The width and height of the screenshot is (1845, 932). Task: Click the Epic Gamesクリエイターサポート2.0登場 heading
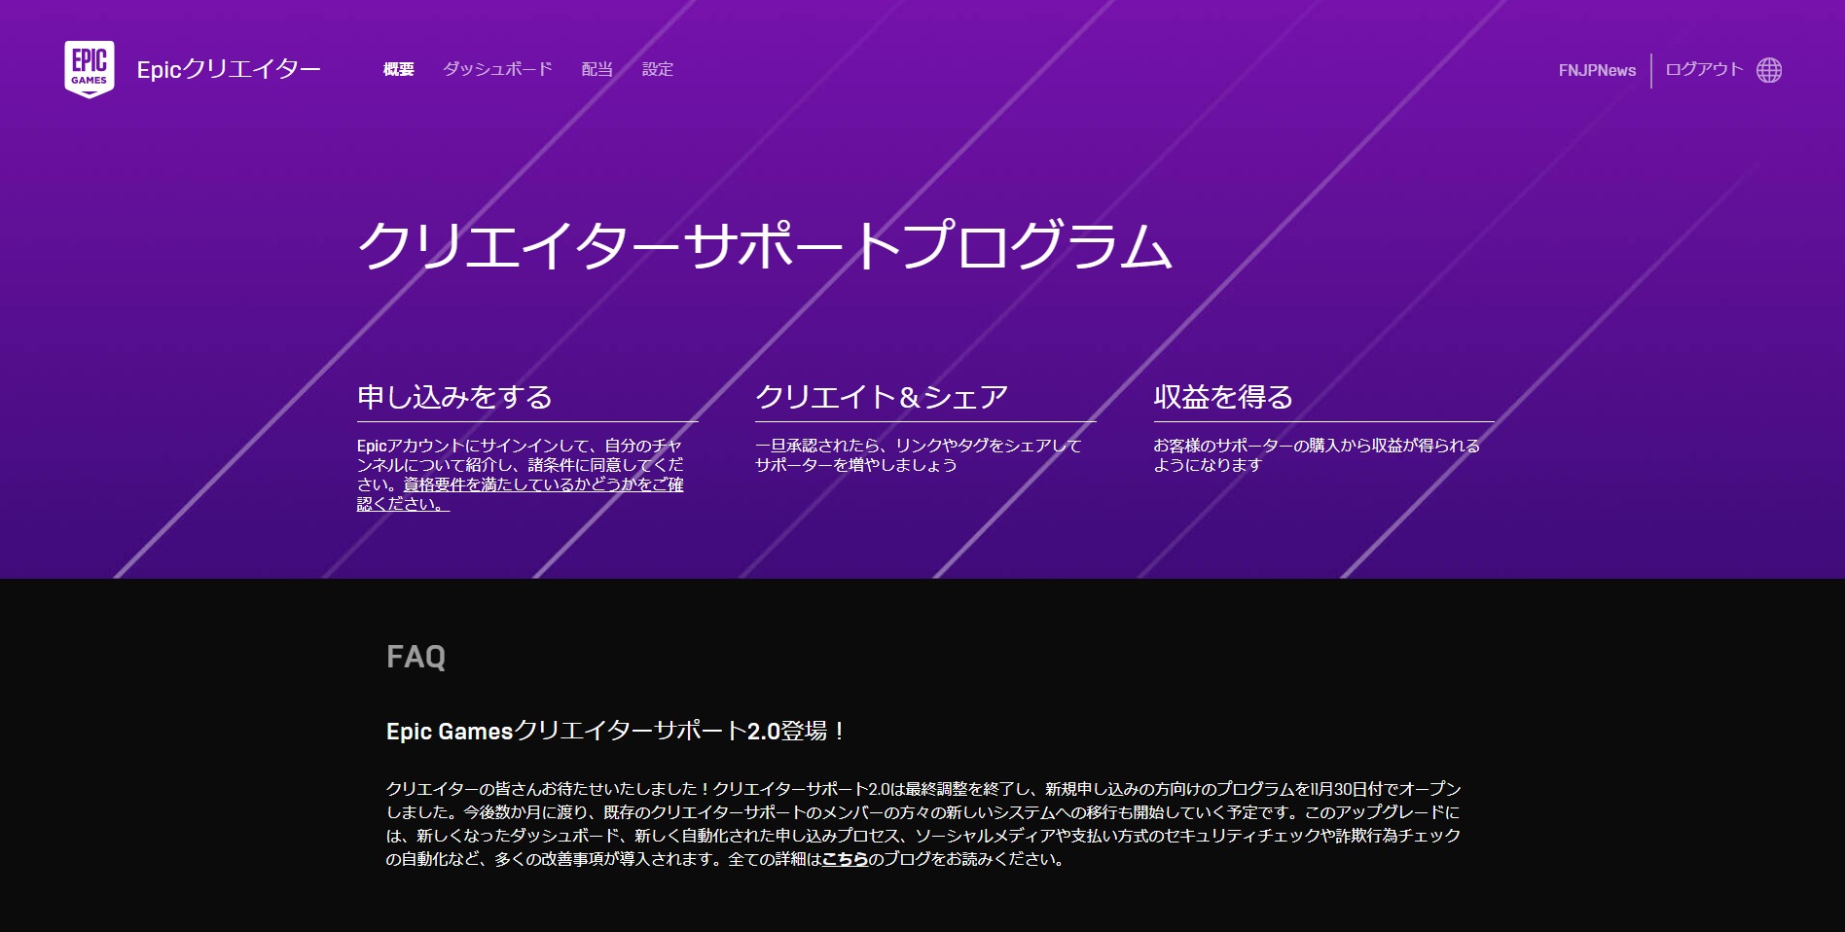pos(615,731)
